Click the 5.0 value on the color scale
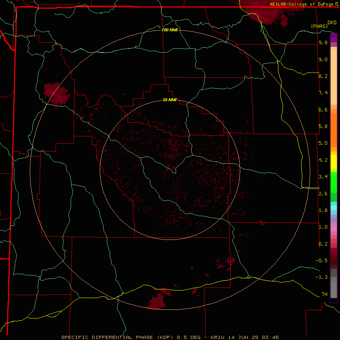 click(x=323, y=143)
